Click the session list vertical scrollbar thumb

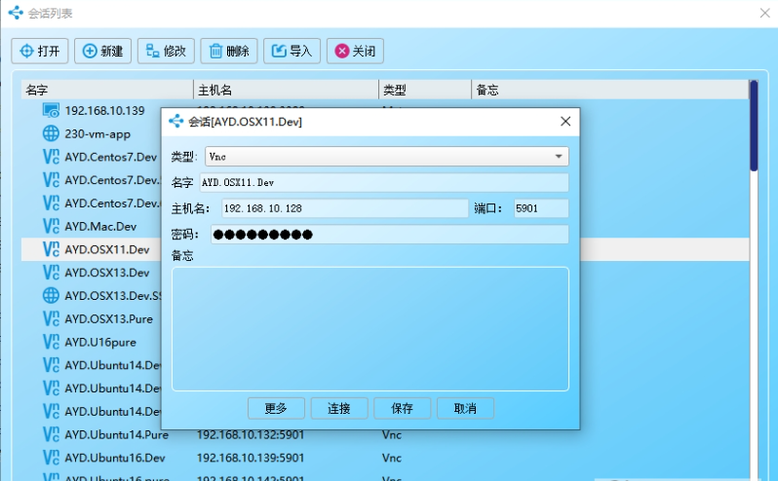coord(754,126)
